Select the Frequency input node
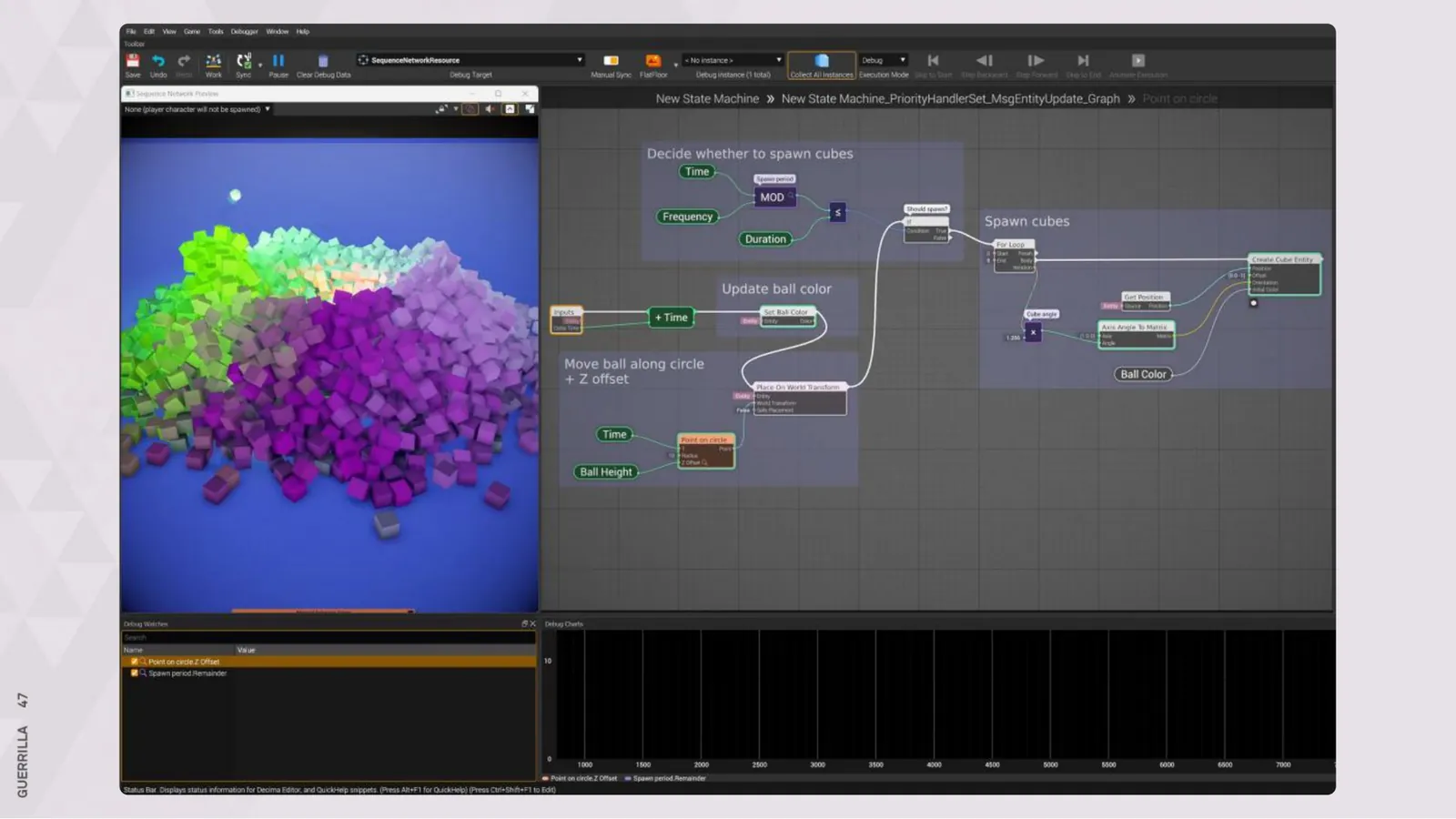The image size is (1456, 819). click(687, 217)
